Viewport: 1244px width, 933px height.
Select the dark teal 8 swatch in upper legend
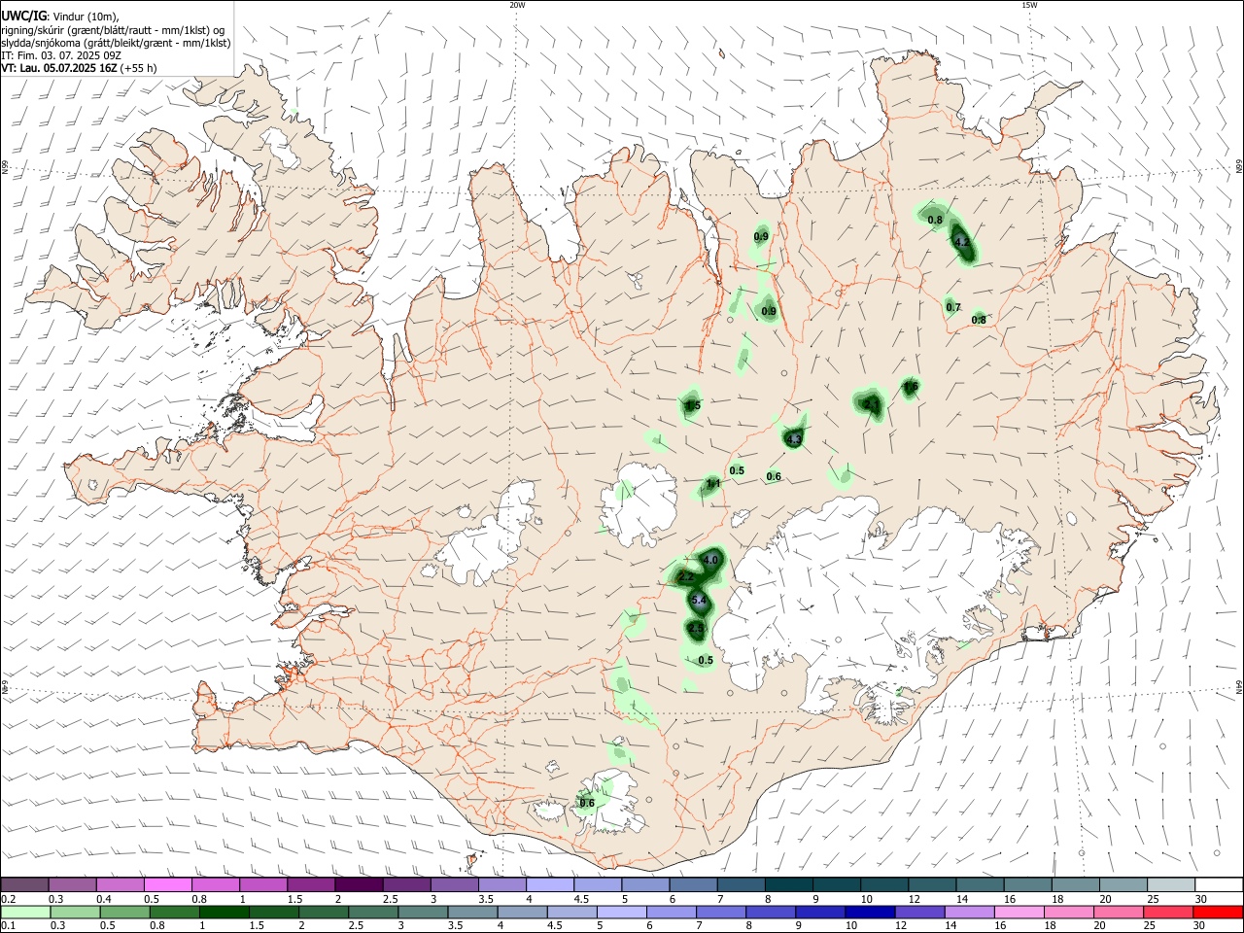(788, 884)
